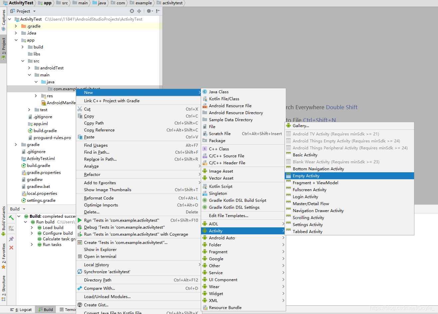This screenshot has width=438, height=314.
Task: Click the build.gradle file icon under app
Action: tap(30, 131)
